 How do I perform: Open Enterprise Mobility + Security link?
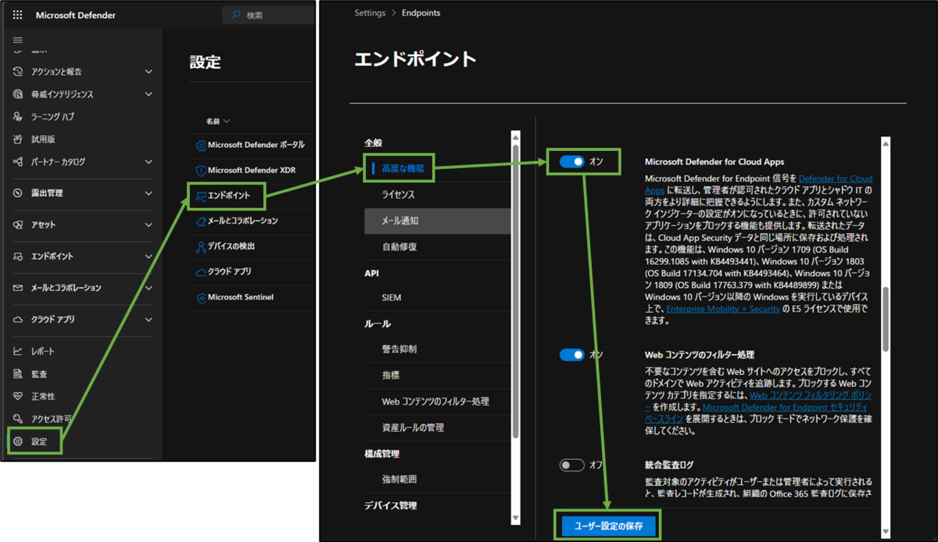[724, 309]
